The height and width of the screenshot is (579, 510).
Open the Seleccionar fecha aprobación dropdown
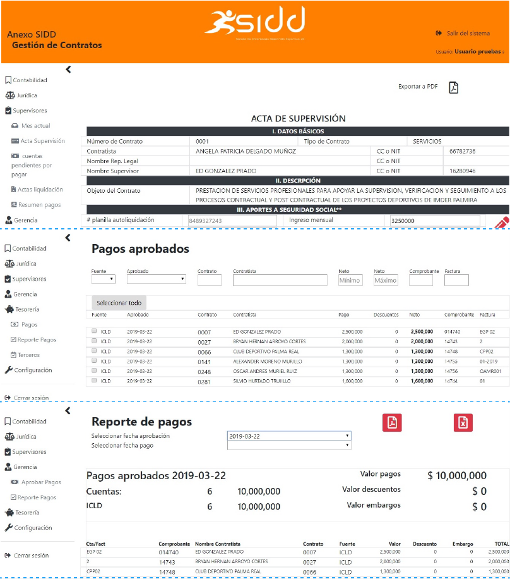pos(289,436)
